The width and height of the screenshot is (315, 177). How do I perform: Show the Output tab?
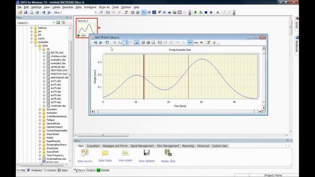91,170
